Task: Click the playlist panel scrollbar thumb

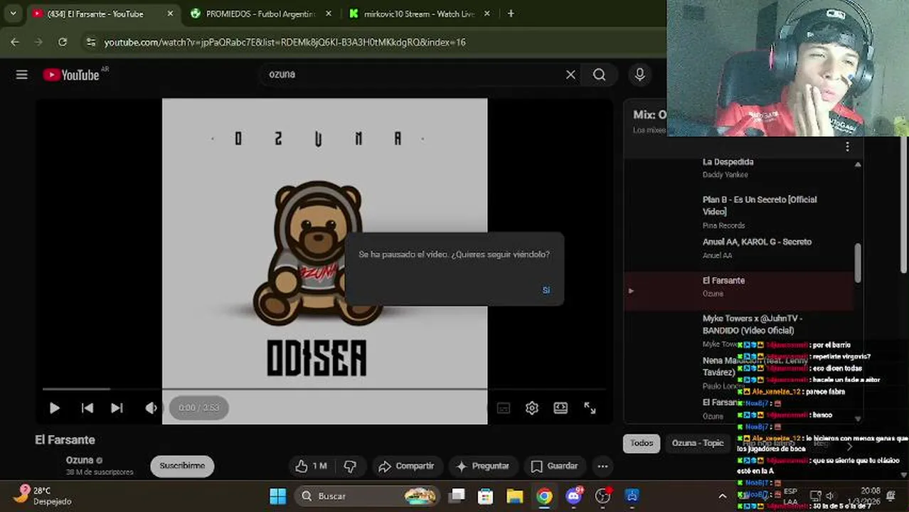Action: click(x=858, y=262)
